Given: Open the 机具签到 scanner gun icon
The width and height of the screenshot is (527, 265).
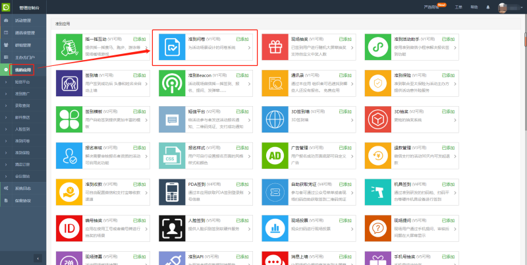Looking at the screenshot, I should [x=378, y=192].
